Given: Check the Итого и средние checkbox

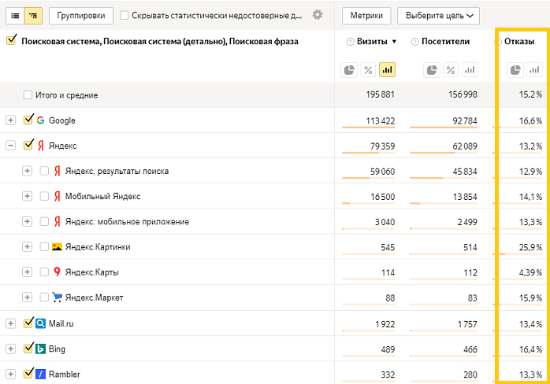Looking at the screenshot, I should [28, 95].
